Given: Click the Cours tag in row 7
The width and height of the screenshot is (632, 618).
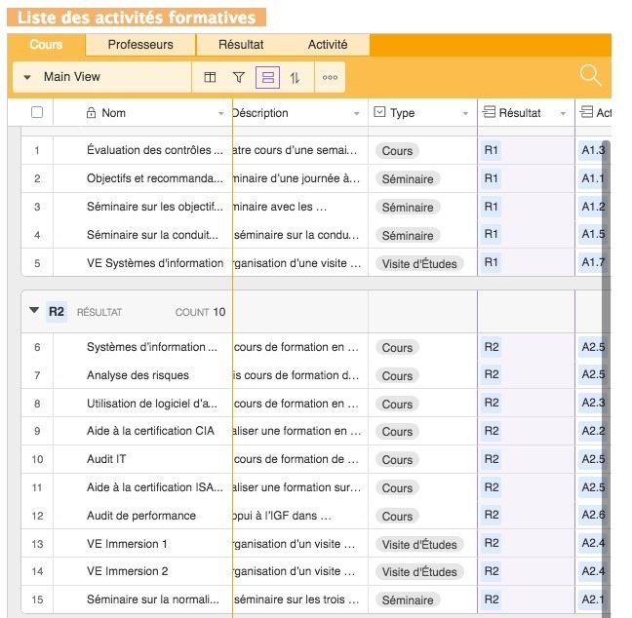Looking at the screenshot, I should [x=397, y=376].
